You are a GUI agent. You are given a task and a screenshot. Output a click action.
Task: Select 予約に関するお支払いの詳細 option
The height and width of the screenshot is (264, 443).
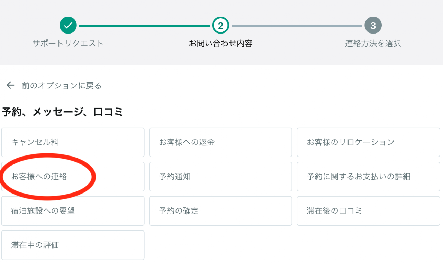(368, 177)
